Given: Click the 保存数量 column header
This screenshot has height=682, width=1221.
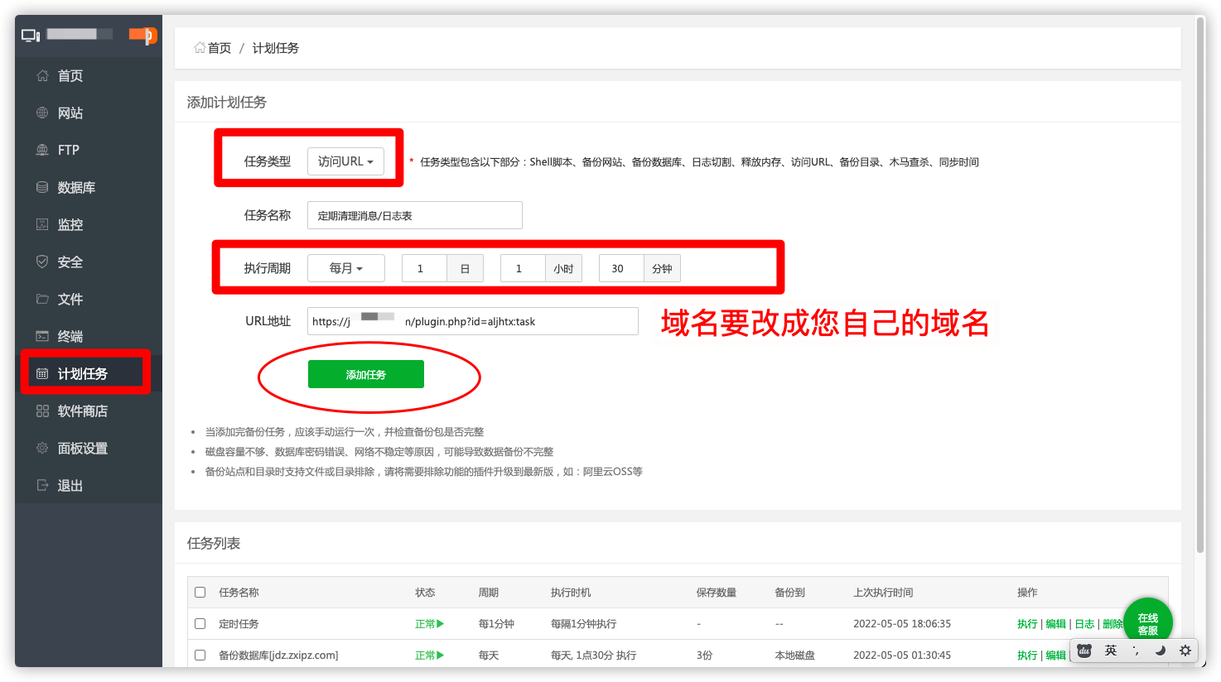Looking at the screenshot, I should tap(717, 593).
